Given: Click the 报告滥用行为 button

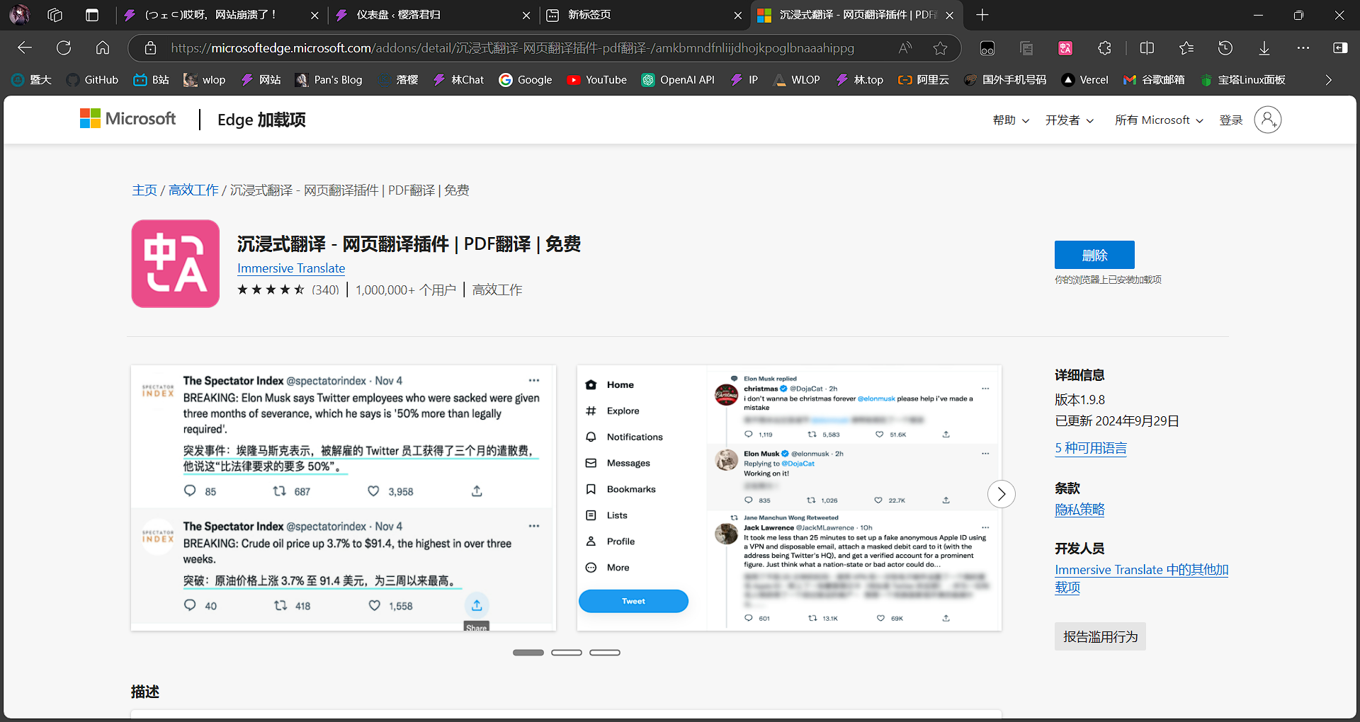Looking at the screenshot, I should click(1100, 636).
